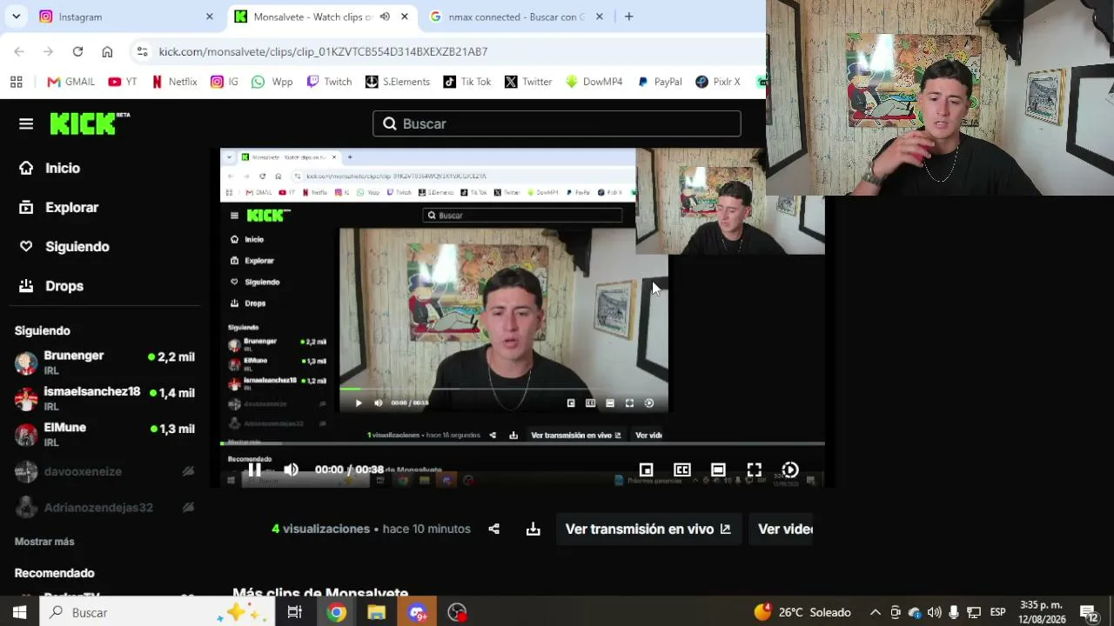
Task: Open Chrome tab search dropdown arrow
Action: click(16, 17)
